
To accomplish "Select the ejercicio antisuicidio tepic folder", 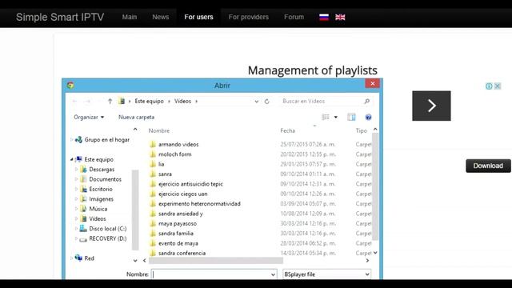I will 190,184.
